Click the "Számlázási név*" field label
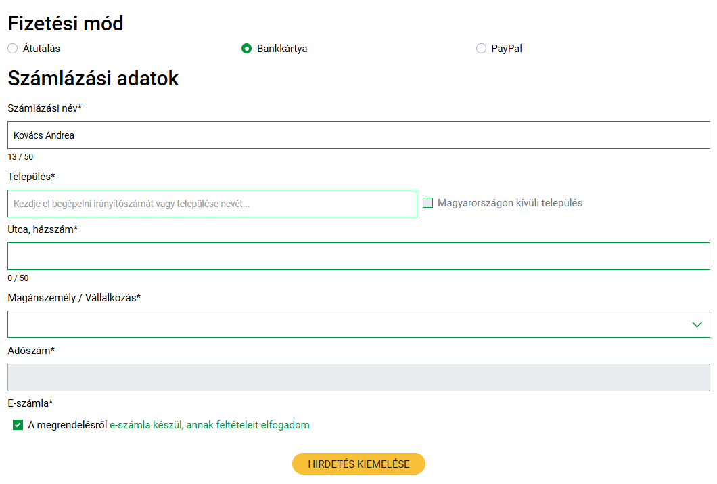The height and width of the screenshot is (484, 717). [45, 108]
